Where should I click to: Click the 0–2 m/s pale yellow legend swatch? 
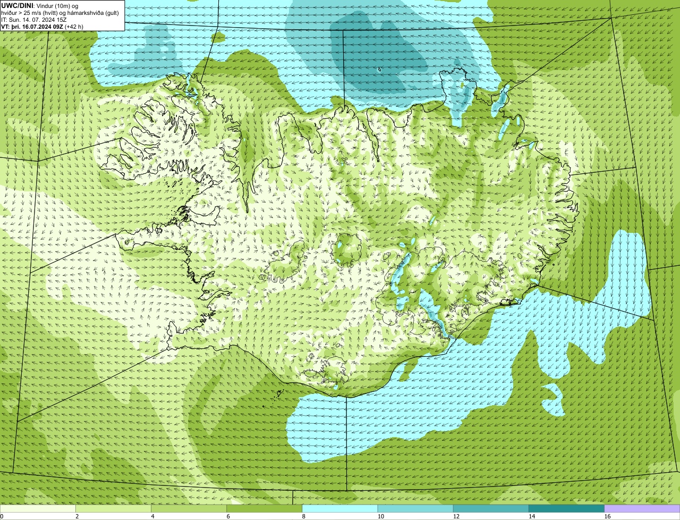point(38,509)
